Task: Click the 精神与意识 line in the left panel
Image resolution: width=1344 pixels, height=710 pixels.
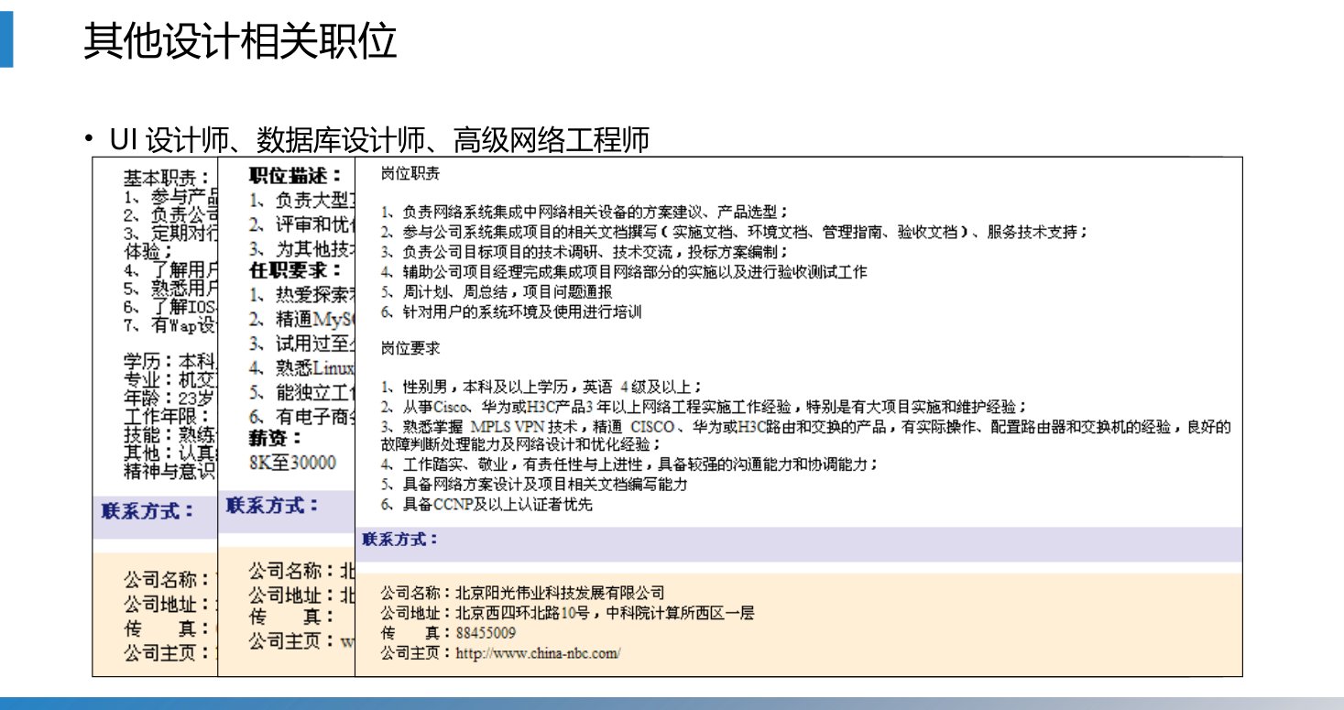Action: [170, 472]
